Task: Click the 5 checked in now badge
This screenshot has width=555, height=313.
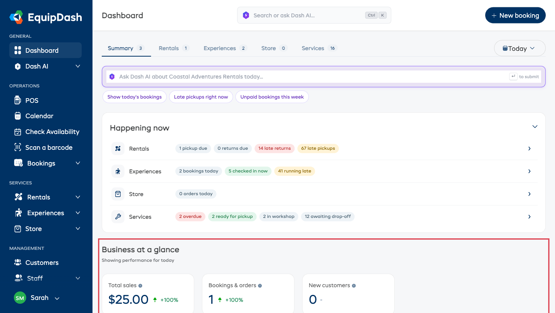Action: [x=248, y=171]
